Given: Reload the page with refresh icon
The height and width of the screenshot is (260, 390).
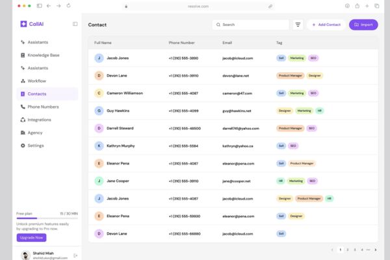Looking at the screenshot, I should [68, 6].
